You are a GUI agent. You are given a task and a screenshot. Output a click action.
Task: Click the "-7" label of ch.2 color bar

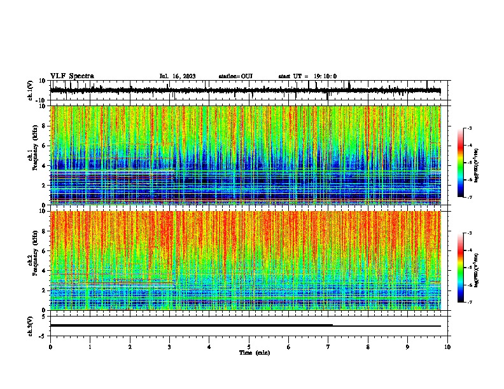pos(469,302)
